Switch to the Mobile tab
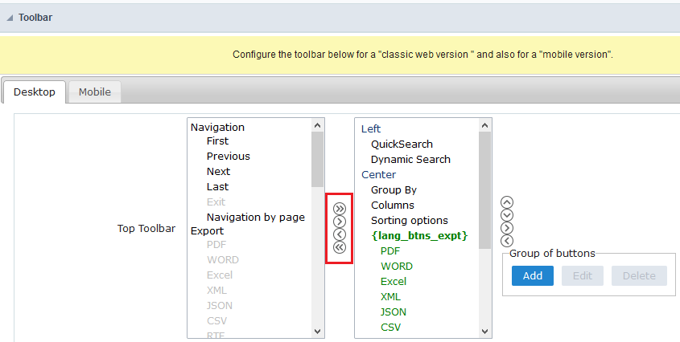680x342 pixels. click(x=94, y=92)
